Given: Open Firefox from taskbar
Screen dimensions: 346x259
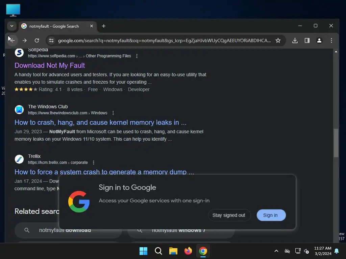Looking at the screenshot, I should click(188, 251).
